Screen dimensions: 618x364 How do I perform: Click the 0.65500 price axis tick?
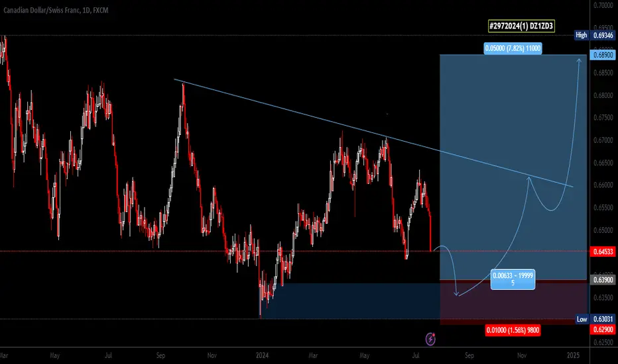coord(603,207)
